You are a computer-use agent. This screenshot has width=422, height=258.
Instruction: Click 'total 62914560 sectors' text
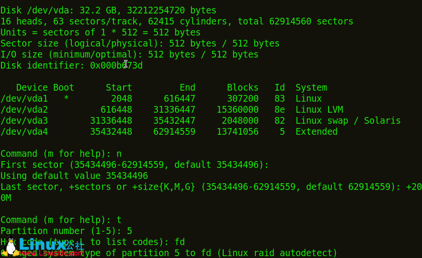tap(295, 22)
